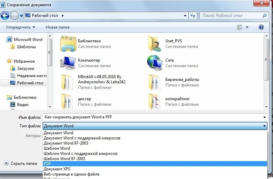Click the navigation pane scrollbar thumb
This screenshot has width=273, height=179.
click(x=50, y=52)
